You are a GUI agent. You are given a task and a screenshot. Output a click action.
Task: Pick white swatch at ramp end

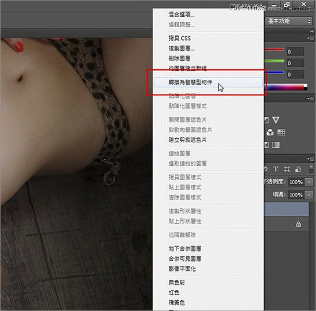pos(306,85)
